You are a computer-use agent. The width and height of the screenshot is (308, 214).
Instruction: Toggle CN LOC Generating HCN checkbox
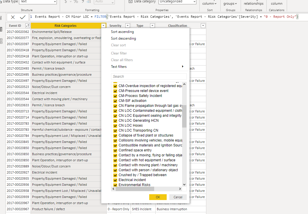(115, 121)
